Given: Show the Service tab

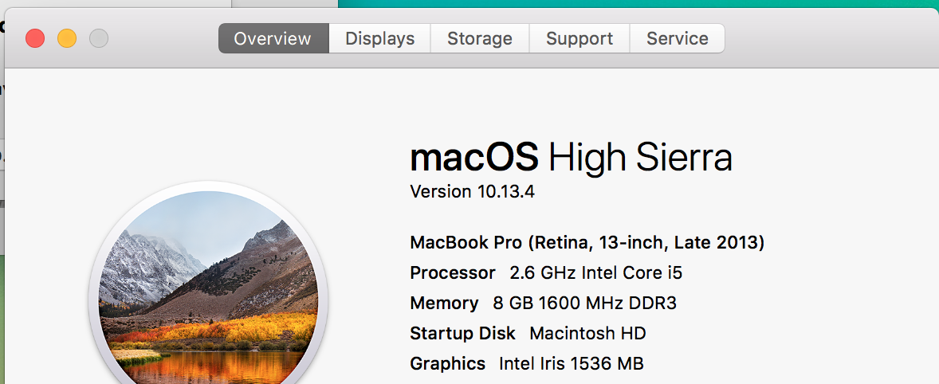Looking at the screenshot, I should [x=678, y=38].
